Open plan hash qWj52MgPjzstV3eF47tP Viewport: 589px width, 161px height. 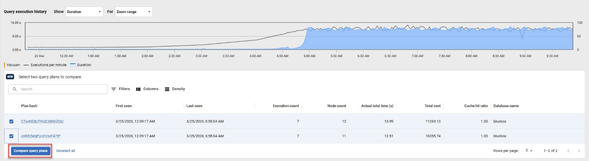coord(41,136)
